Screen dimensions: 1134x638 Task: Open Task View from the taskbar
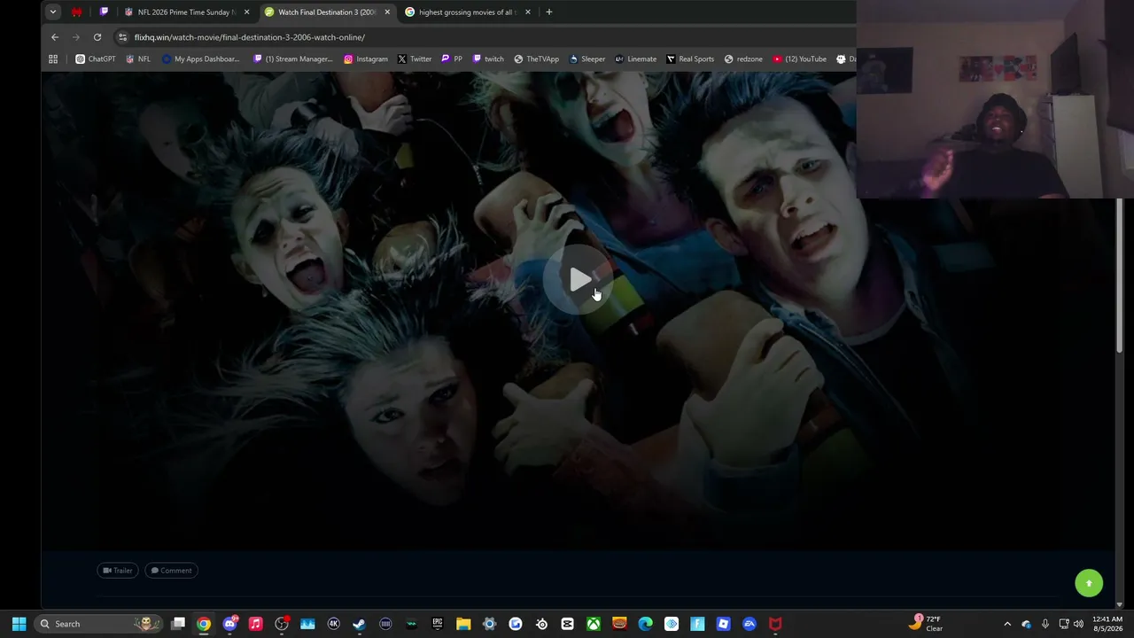tap(178, 624)
